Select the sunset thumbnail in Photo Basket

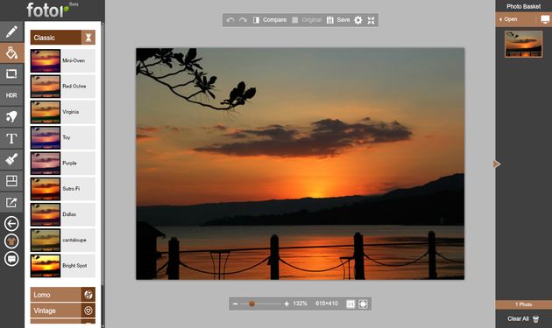[x=523, y=44]
